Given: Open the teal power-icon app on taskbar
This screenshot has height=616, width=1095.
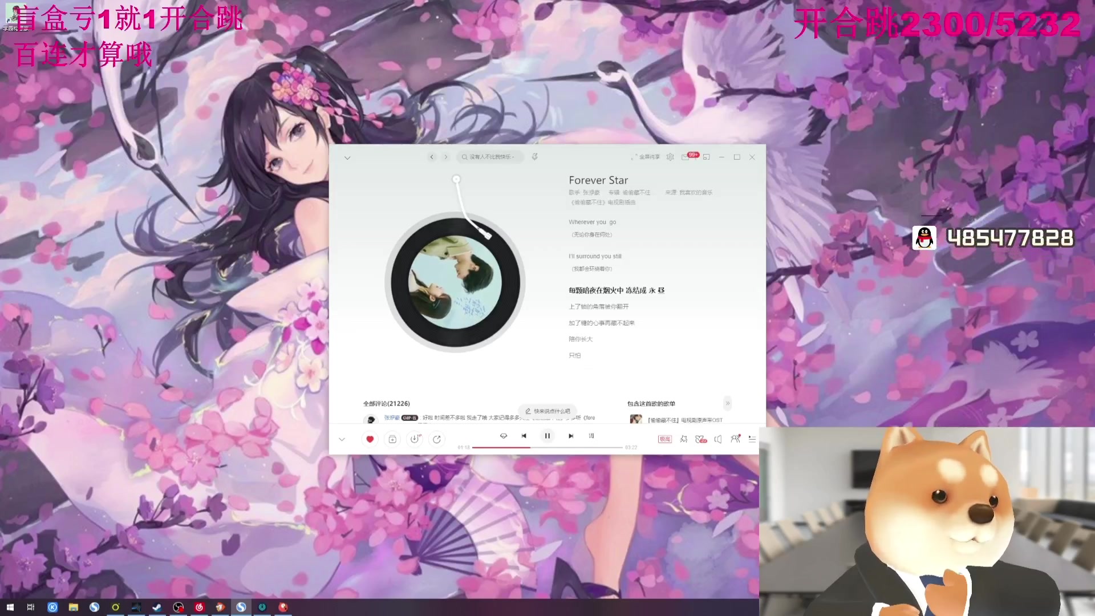Looking at the screenshot, I should pyautogui.click(x=262, y=607).
